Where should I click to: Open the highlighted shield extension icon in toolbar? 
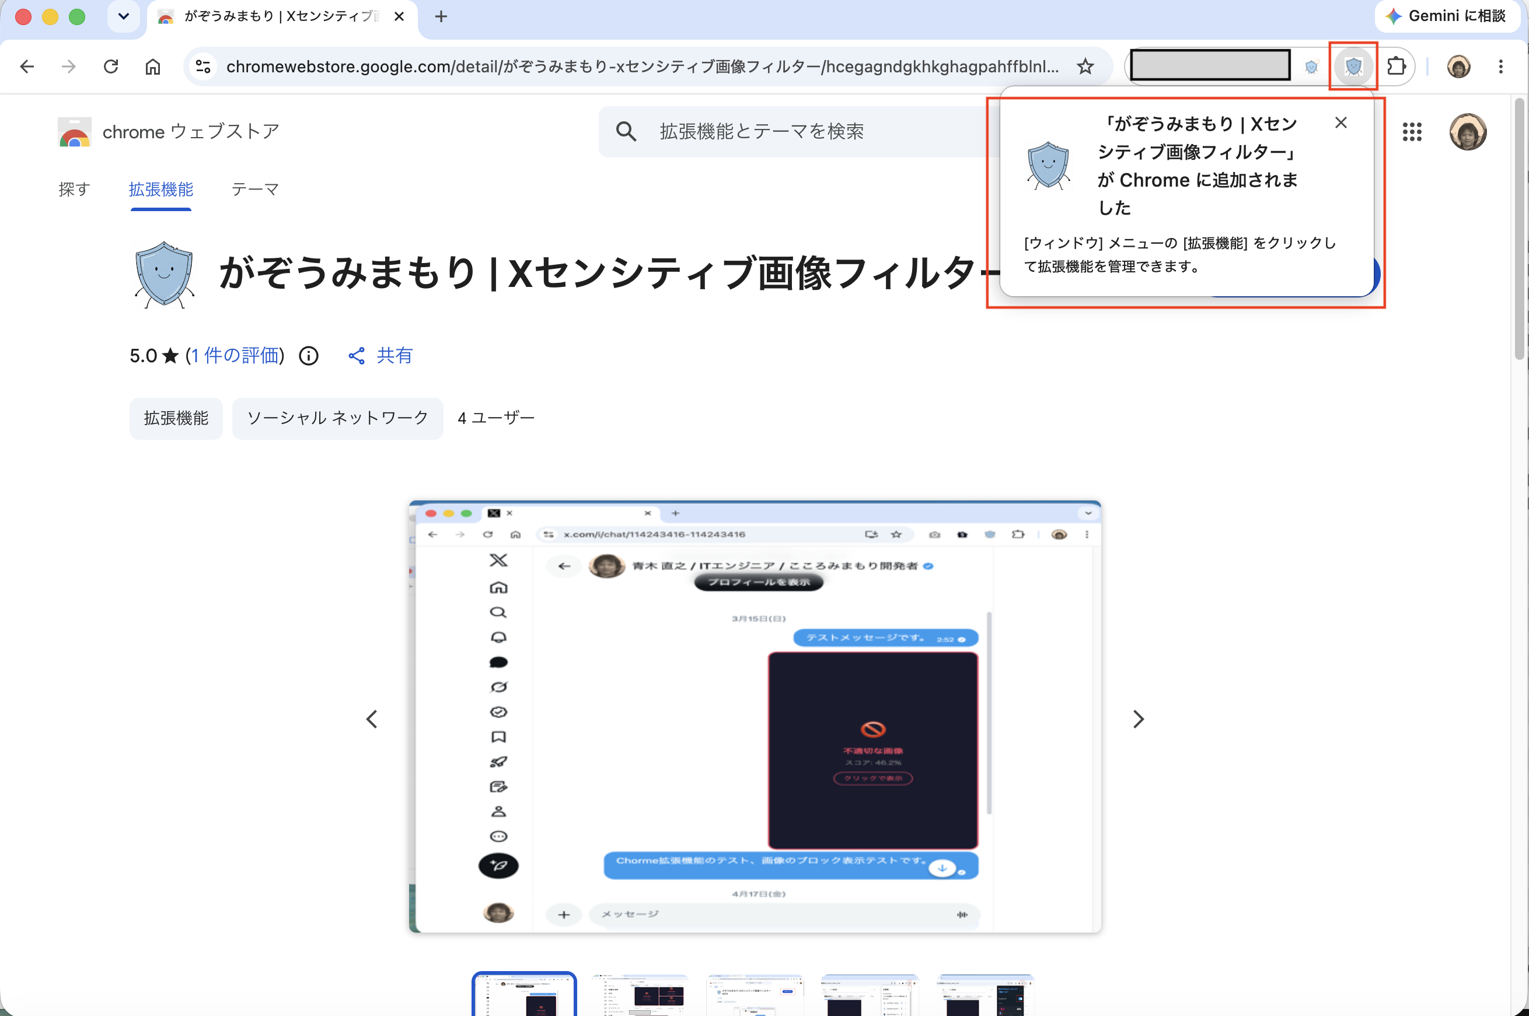tap(1353, 66)
